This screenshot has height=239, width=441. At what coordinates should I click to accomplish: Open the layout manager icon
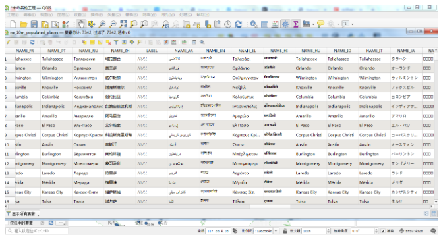coord(55,24)
